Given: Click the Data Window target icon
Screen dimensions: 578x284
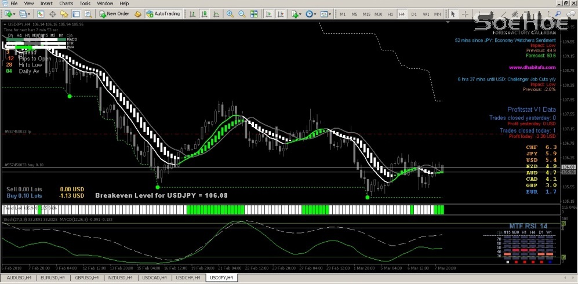Looking at the screenshot, I should click(52, 13).
